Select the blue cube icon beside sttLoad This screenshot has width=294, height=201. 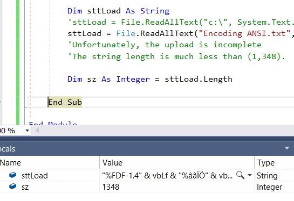12,175
